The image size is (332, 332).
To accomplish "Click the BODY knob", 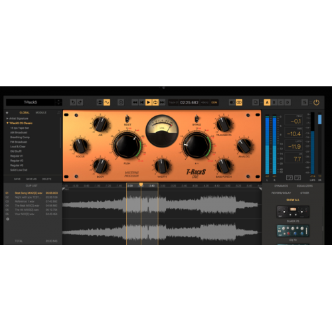I will 100,166.
